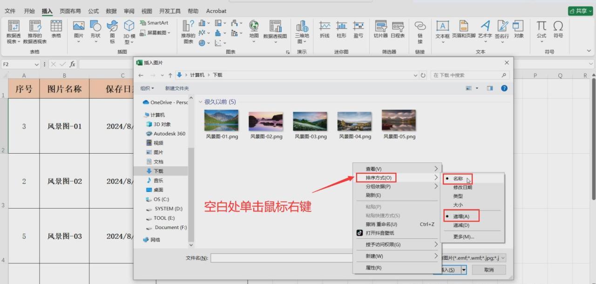Collapse the Long ago group

tap(201, 101)
